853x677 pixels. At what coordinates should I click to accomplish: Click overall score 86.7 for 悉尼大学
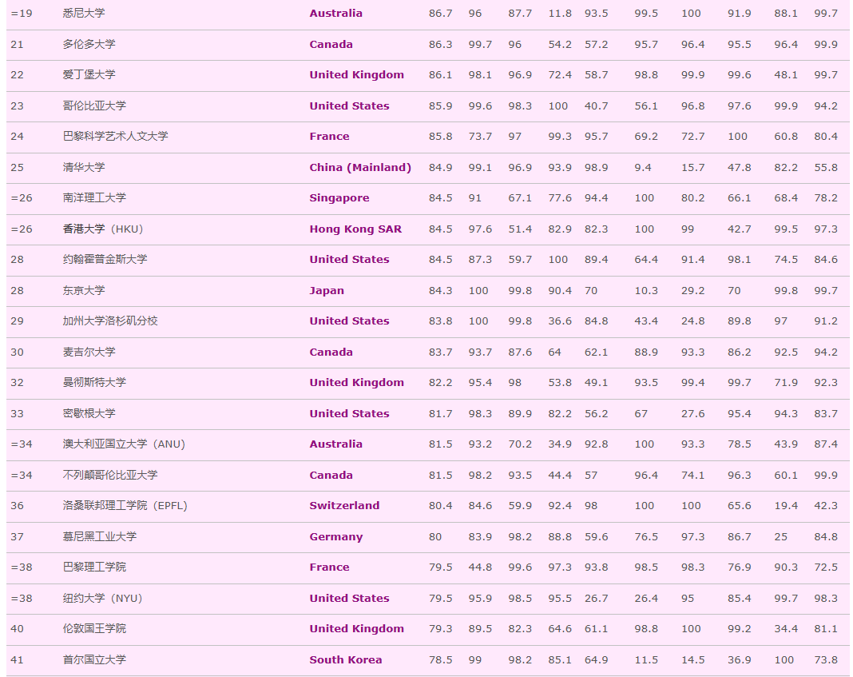pos(440,14)
